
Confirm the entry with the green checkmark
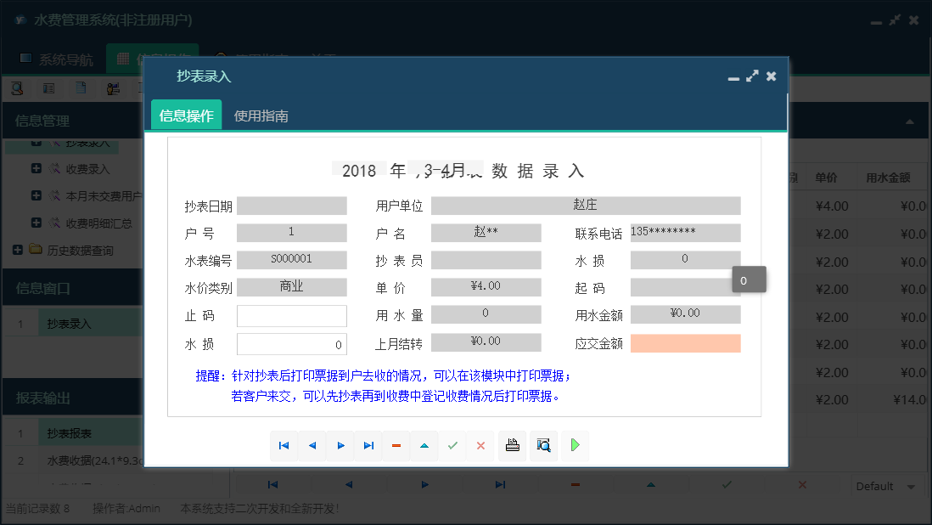coord(452,445)
